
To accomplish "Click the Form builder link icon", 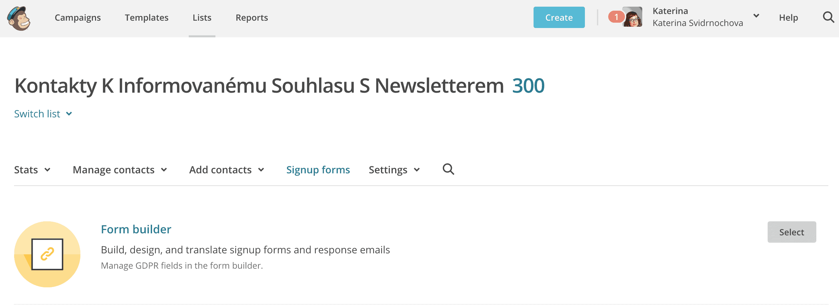I will (47, 254).
